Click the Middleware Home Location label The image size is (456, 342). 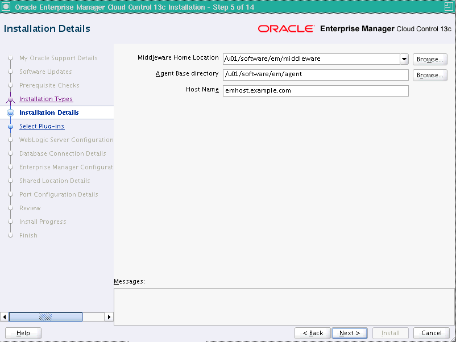[178, 58]
